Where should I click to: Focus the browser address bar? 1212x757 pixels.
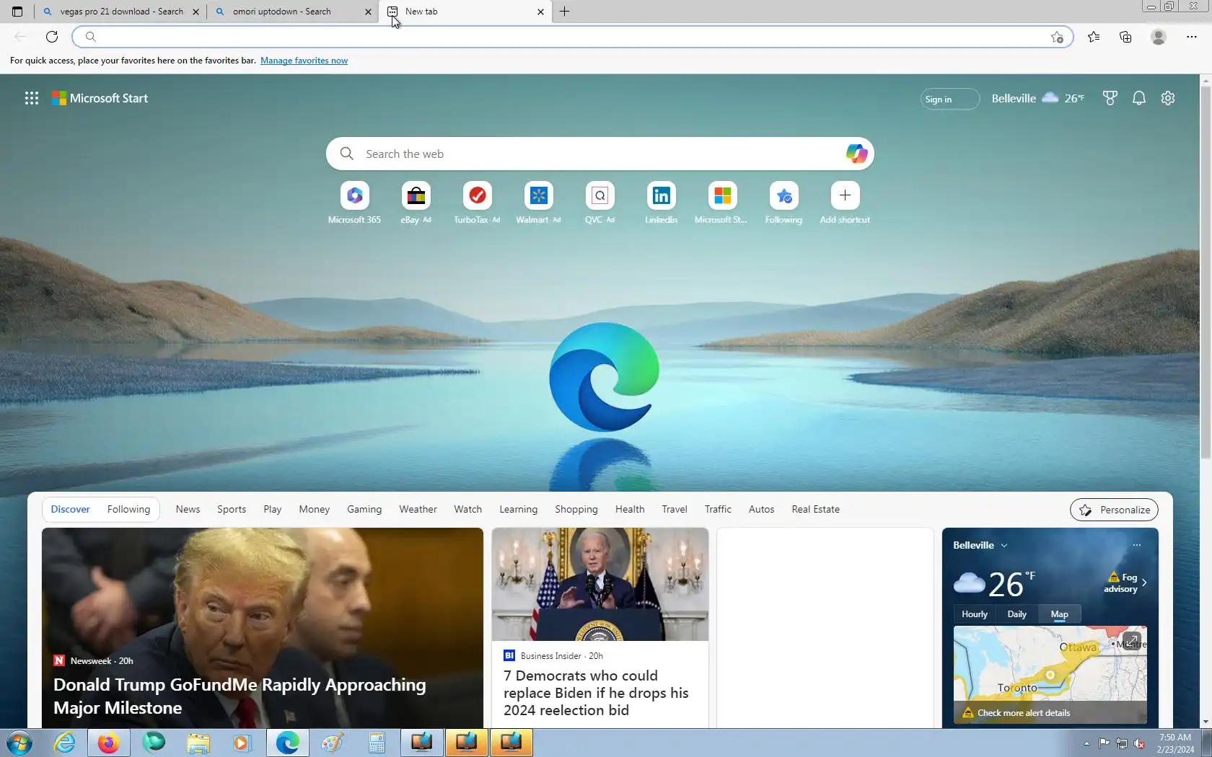[573, 37]
